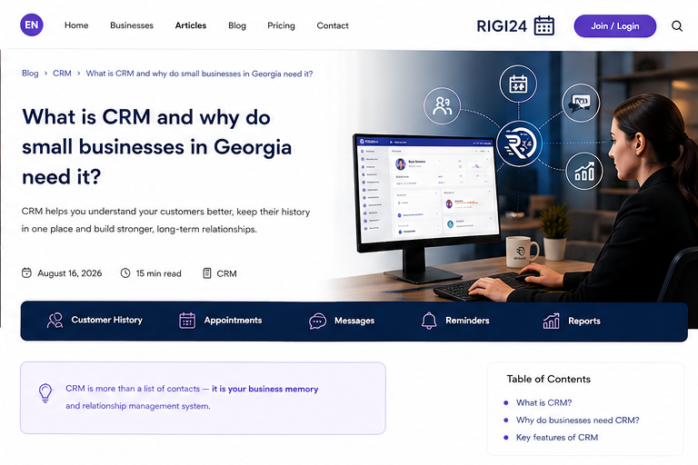Screen dimensions: 698x465
Task: Click the Appointments calendar icon
Action: [187, 321]
